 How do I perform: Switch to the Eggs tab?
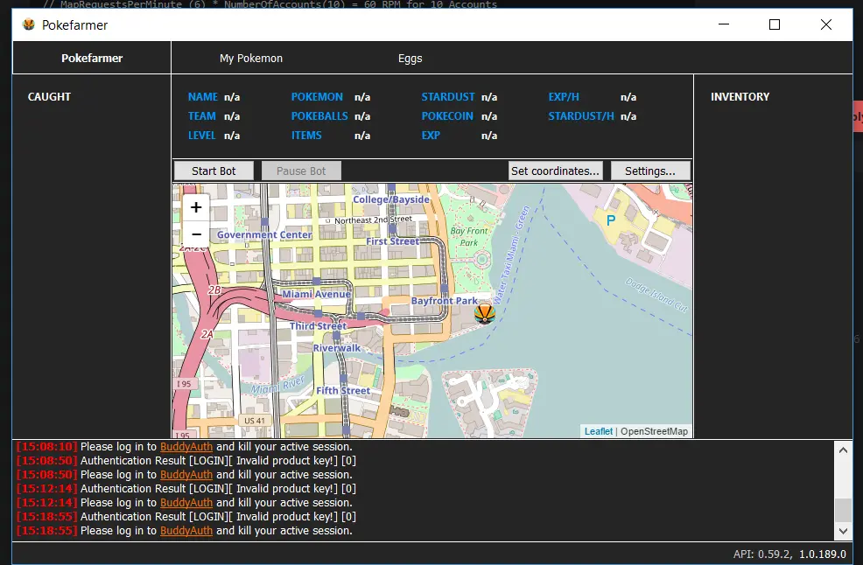(410, 59)
